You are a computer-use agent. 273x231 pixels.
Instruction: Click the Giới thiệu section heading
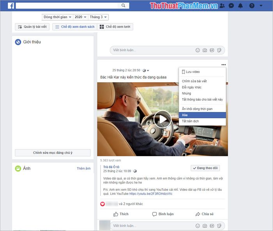pos(32,42)
